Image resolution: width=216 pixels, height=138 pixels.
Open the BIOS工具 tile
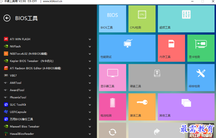click(x=113, y=19)
